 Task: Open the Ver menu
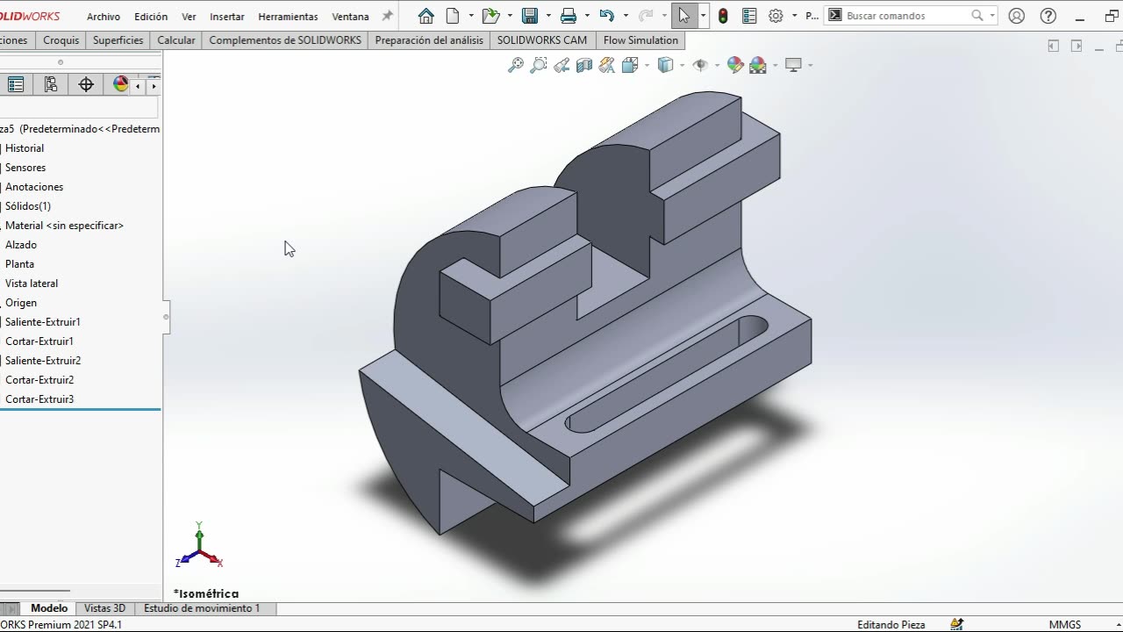(189, 17)
